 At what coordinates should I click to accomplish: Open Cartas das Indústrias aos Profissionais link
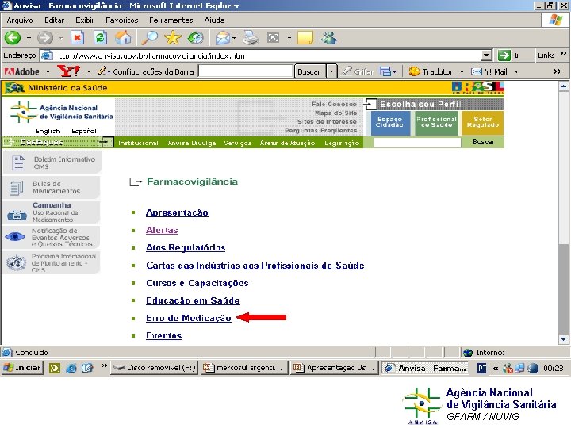(x=255, y=266)
